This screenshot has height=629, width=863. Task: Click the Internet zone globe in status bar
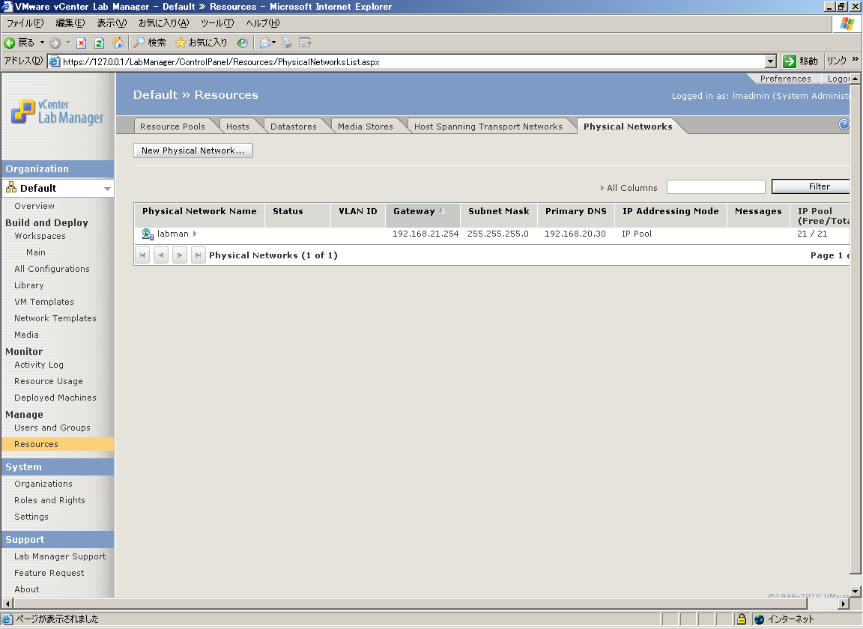[759, 619]
